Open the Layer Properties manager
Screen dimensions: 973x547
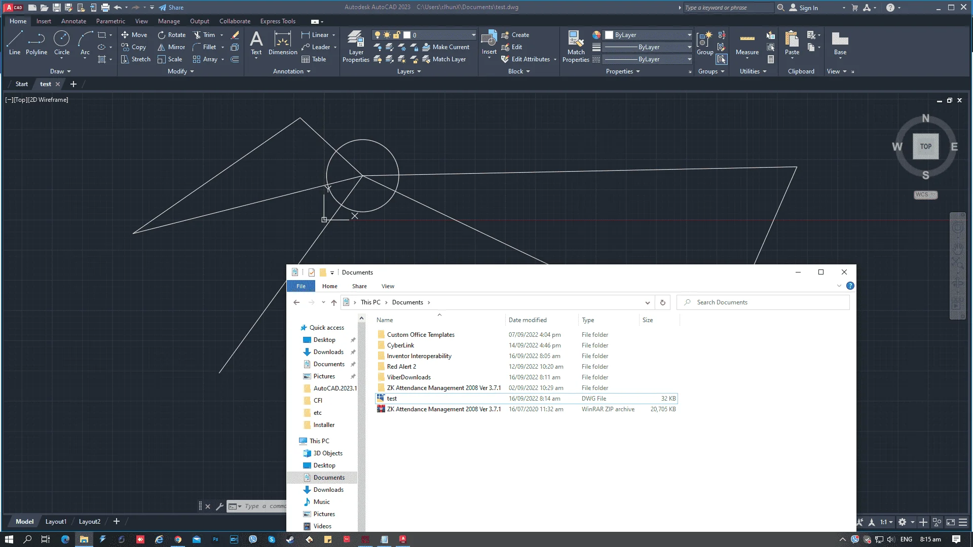pyautogui.click(x=356, y=47)
